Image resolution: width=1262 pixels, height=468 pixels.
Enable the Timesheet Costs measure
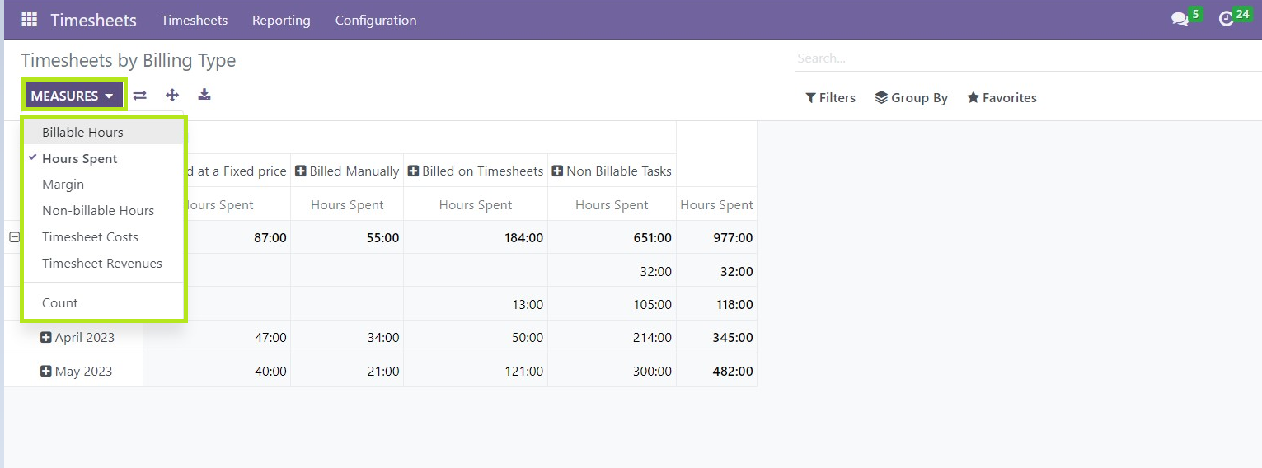(x=103, y=237)
